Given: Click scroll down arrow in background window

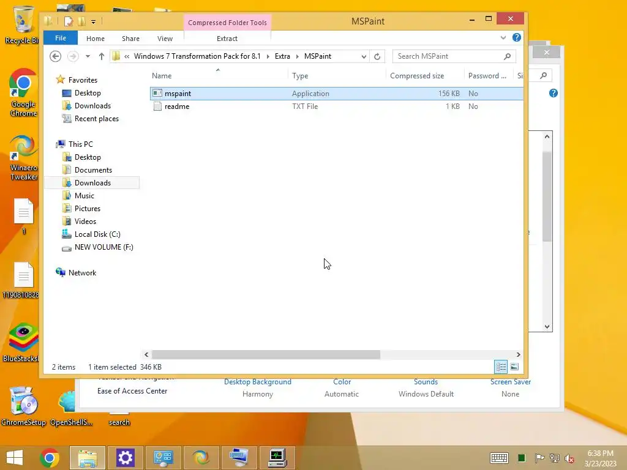Looking at the screenshot, I should pos(547,327).
